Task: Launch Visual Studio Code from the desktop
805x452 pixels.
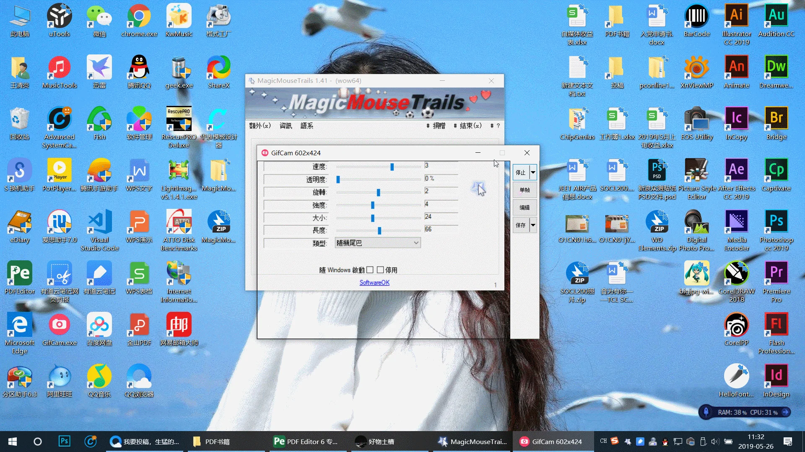Action: [99, 222]
